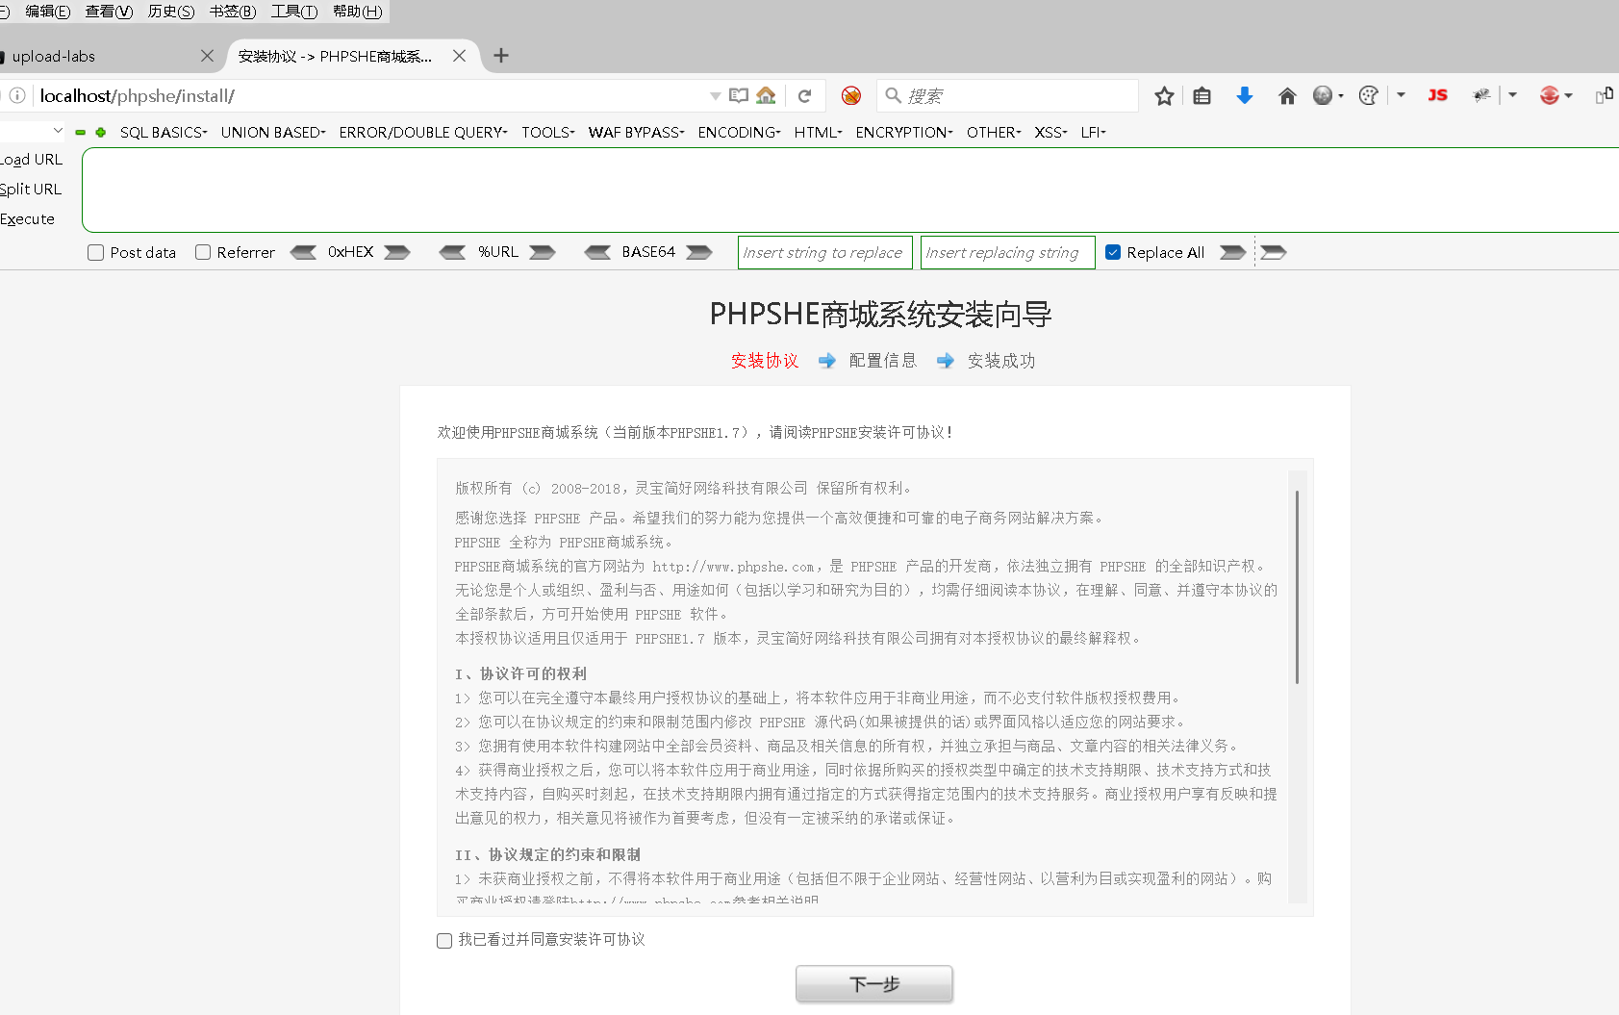
Task: Click right arrow after 0xHEX
Action: (397, 252)
